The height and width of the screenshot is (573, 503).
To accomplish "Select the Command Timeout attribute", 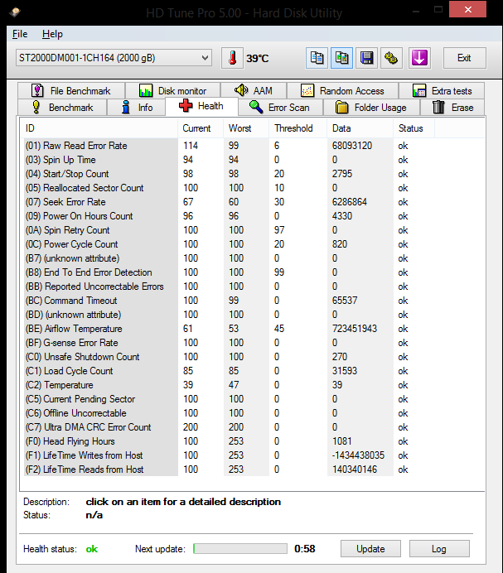I will point(229,301).
